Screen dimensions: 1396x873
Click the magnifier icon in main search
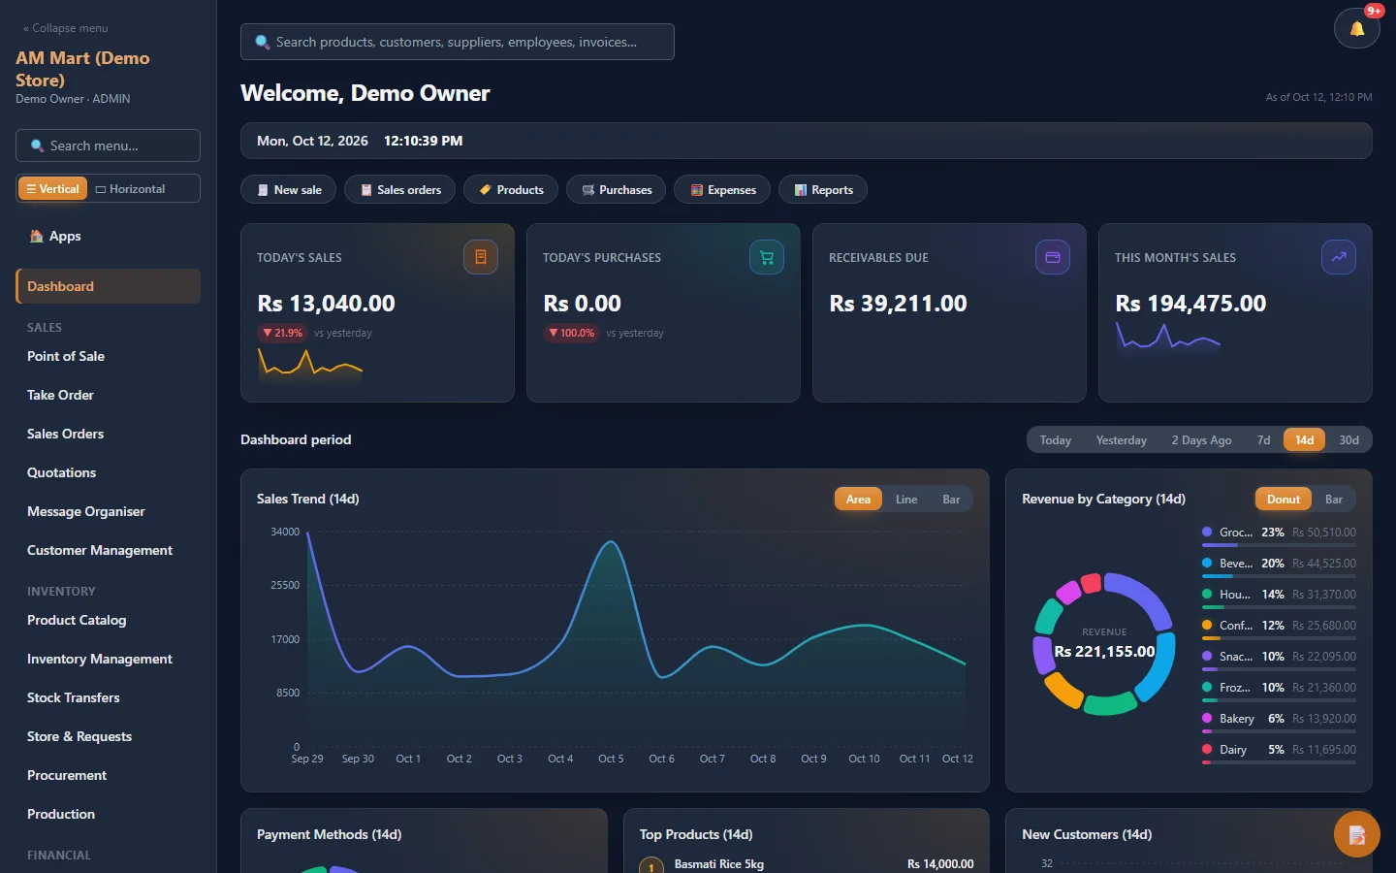(262, 42)
